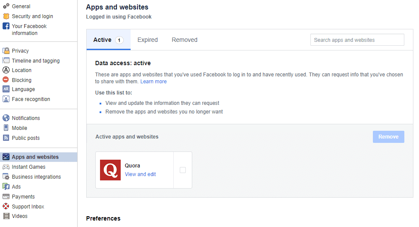Select Face recognition in the sidebar

point(31,99)
